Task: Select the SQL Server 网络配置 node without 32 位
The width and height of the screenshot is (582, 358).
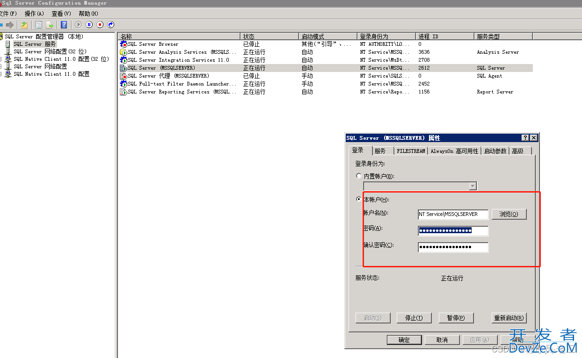Action: point(40,66)
